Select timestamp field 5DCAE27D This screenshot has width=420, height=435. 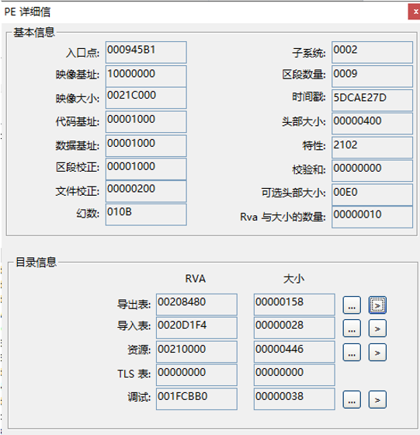click(x=373, y=100)
